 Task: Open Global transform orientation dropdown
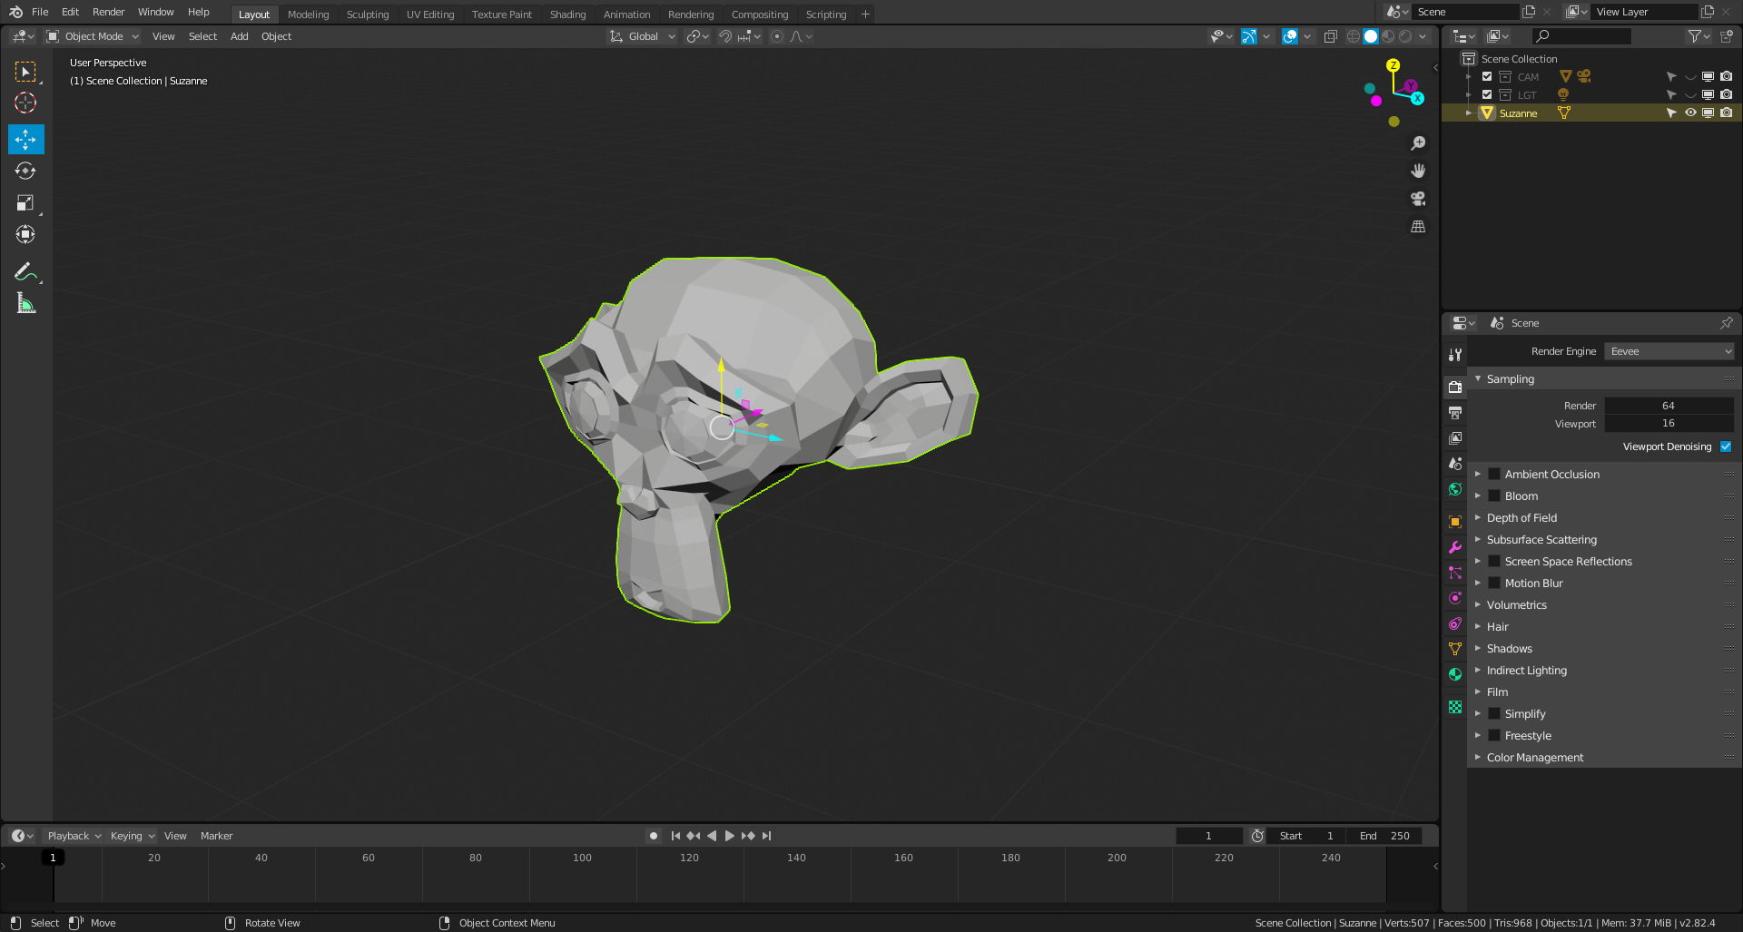click(643, 36)
